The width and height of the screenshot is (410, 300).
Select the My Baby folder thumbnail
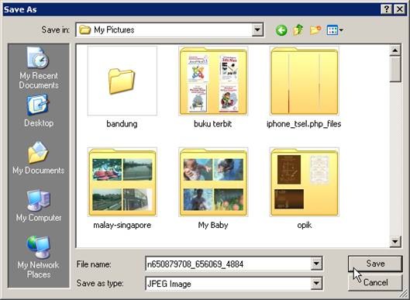[x=213, y=182]
